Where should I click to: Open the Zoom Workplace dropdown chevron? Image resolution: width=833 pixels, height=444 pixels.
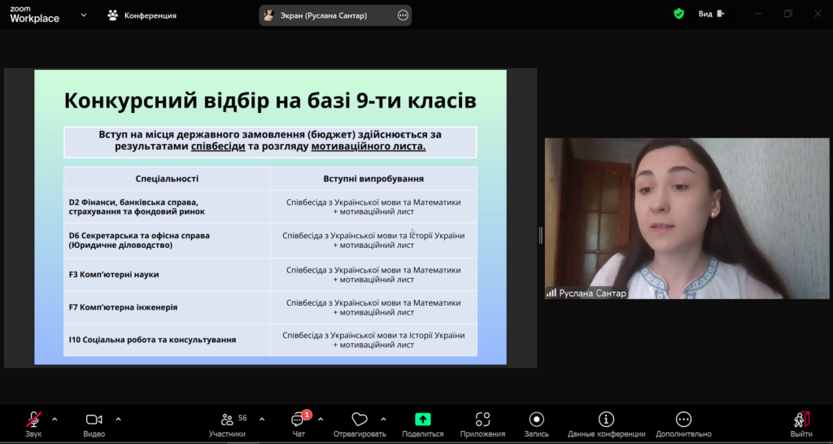point(84,15)
